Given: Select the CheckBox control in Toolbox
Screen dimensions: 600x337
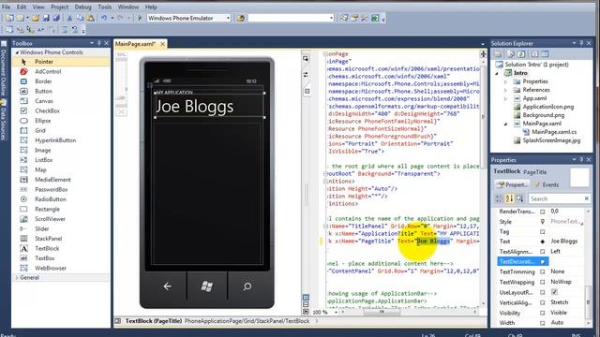Looking at the screenshot, I should pos(61,110).
